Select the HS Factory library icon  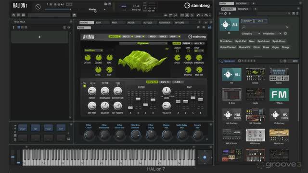(279, 115)
